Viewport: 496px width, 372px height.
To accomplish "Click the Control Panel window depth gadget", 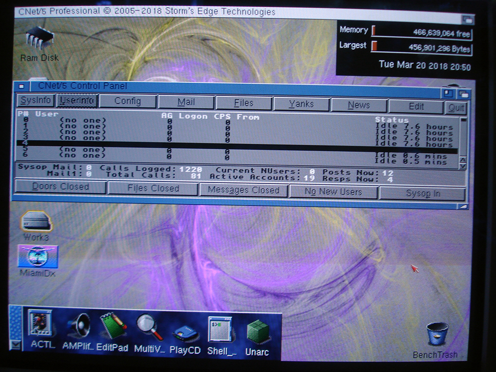I will [x=464, y=94].
